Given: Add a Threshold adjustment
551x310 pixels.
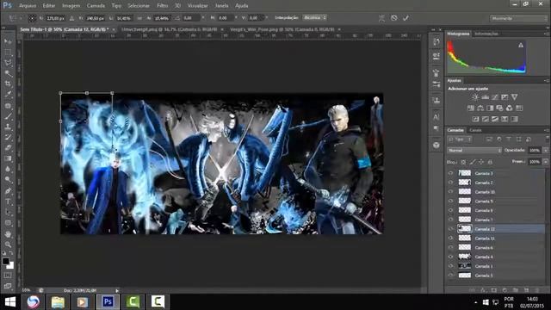Looking at the screenshot, I should pyautogui.click(x=495, y=119).
